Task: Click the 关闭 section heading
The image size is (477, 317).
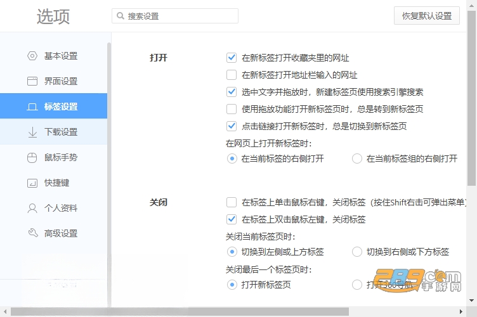Action: pos(159,202)
